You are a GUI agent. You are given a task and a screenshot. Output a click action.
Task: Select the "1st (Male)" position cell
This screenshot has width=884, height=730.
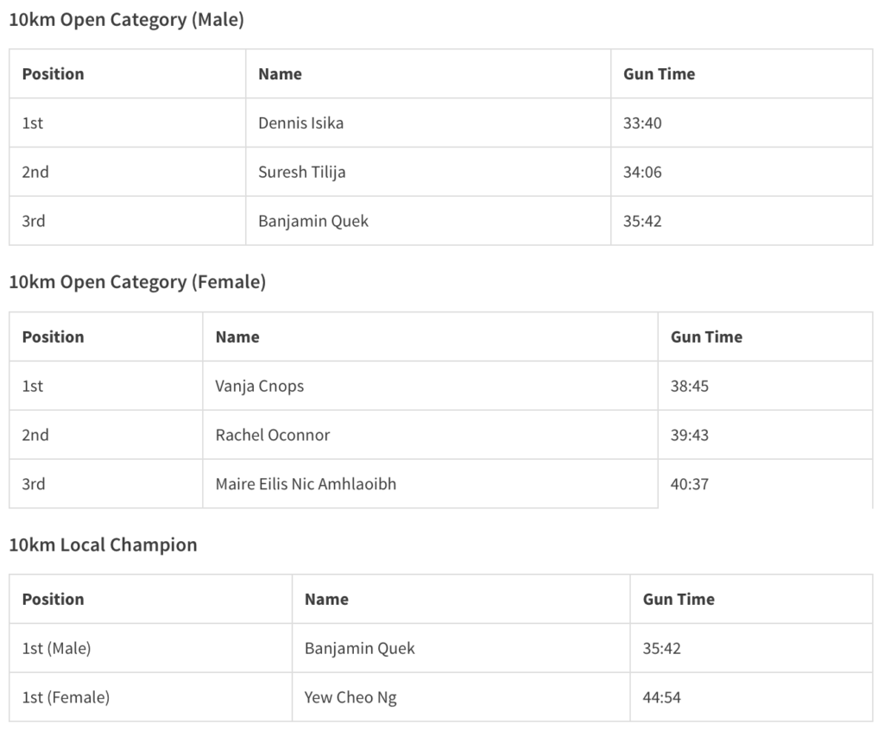pos(57,648)
